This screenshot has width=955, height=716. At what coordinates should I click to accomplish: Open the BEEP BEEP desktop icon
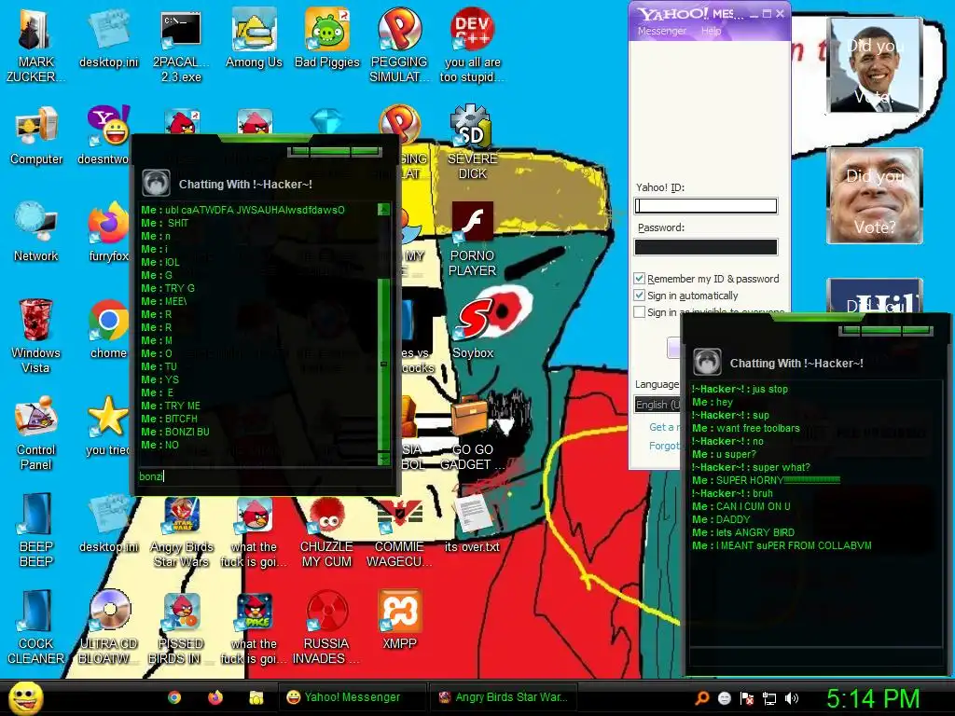[x=36, y=529]
